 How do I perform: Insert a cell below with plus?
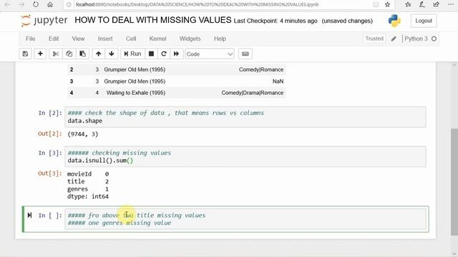coord(40,54)
